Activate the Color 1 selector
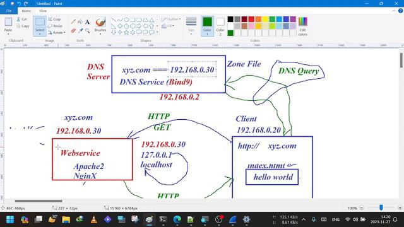This screenshot has height=227, width=404. point(207,26)
